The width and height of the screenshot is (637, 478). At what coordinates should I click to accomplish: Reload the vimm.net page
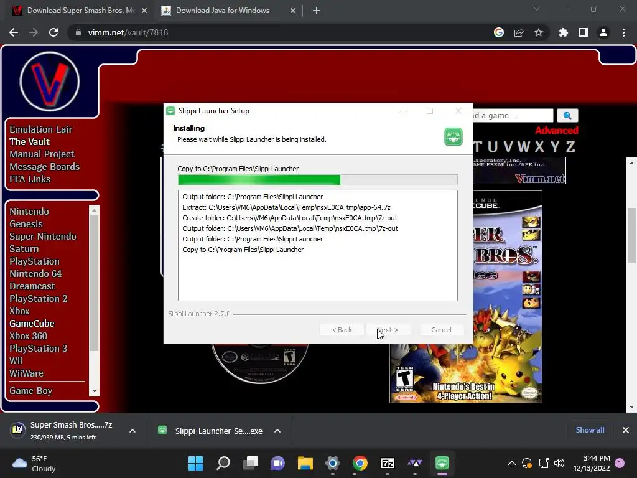(x=53, y=32)
